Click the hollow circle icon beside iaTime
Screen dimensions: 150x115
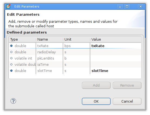pos(11,64)
